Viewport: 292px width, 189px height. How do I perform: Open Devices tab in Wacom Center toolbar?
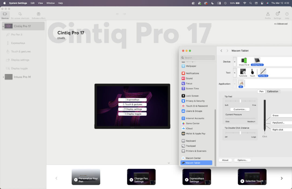click(x=5, y=15)
